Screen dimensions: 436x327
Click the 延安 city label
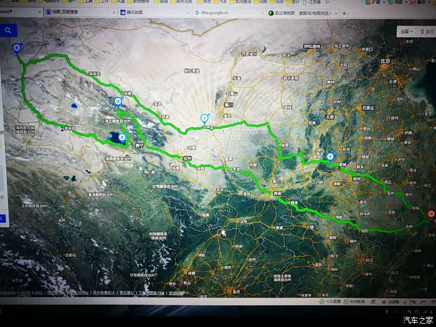[x=285, y=145]
